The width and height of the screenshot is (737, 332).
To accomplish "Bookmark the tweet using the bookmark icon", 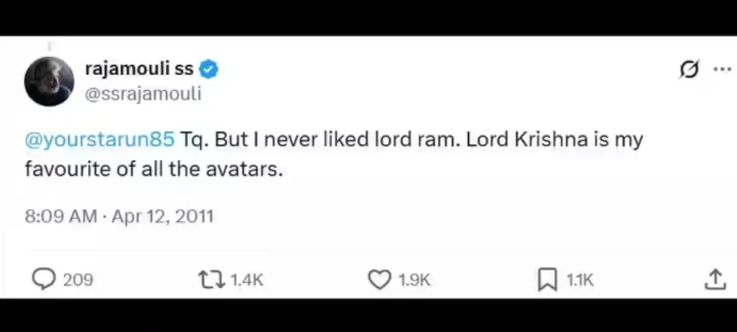I will [x=546, y=280].
